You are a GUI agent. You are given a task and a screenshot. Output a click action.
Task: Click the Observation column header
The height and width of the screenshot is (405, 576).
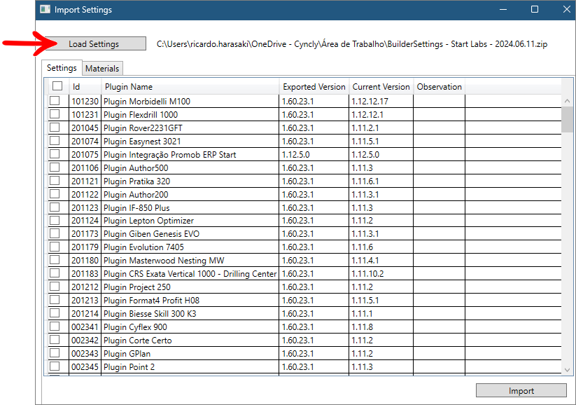point(440,87)
